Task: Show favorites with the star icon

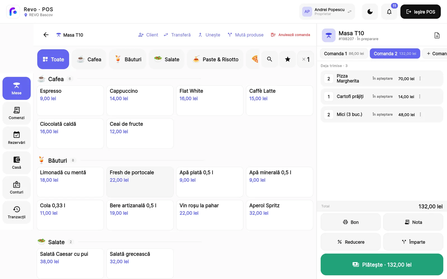Action: tap(288, 59)
